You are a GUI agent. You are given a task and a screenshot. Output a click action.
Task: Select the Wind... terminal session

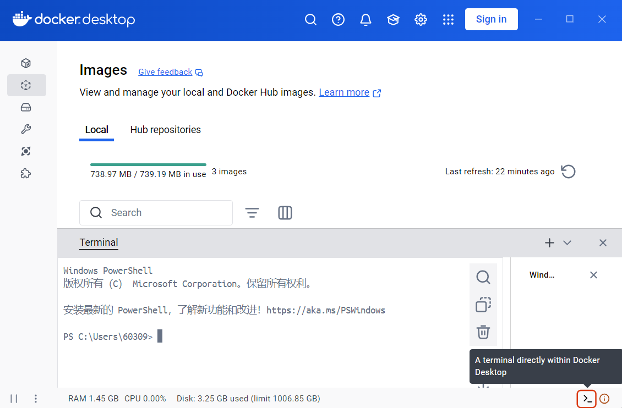542,275
